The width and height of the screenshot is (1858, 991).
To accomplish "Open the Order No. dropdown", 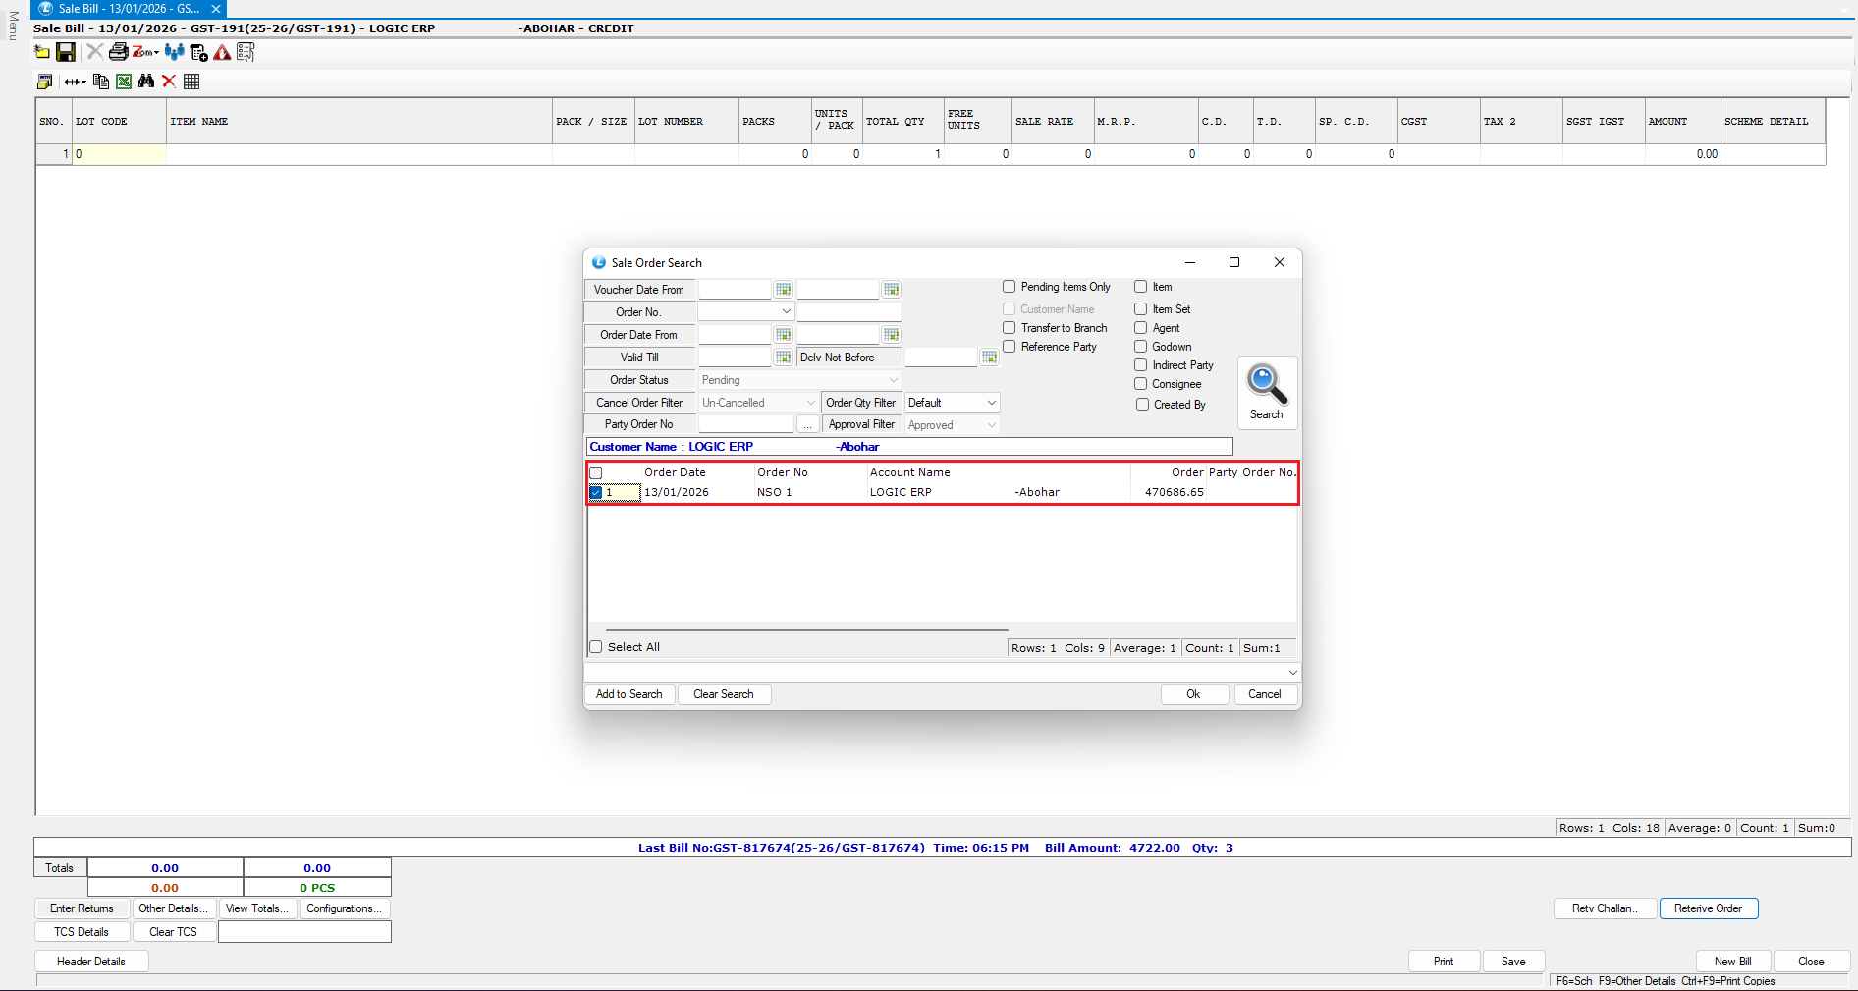I will click(x=786, y=312).
